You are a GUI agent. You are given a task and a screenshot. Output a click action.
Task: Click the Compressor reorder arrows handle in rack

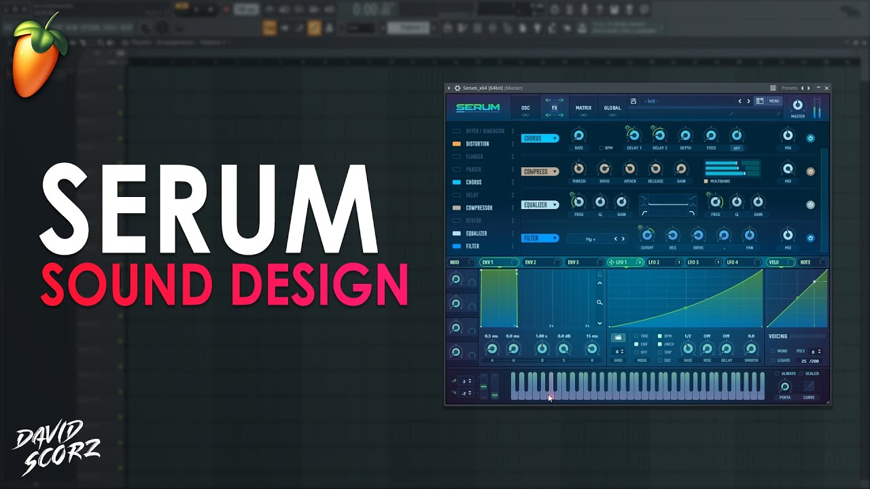coord(512,208)
